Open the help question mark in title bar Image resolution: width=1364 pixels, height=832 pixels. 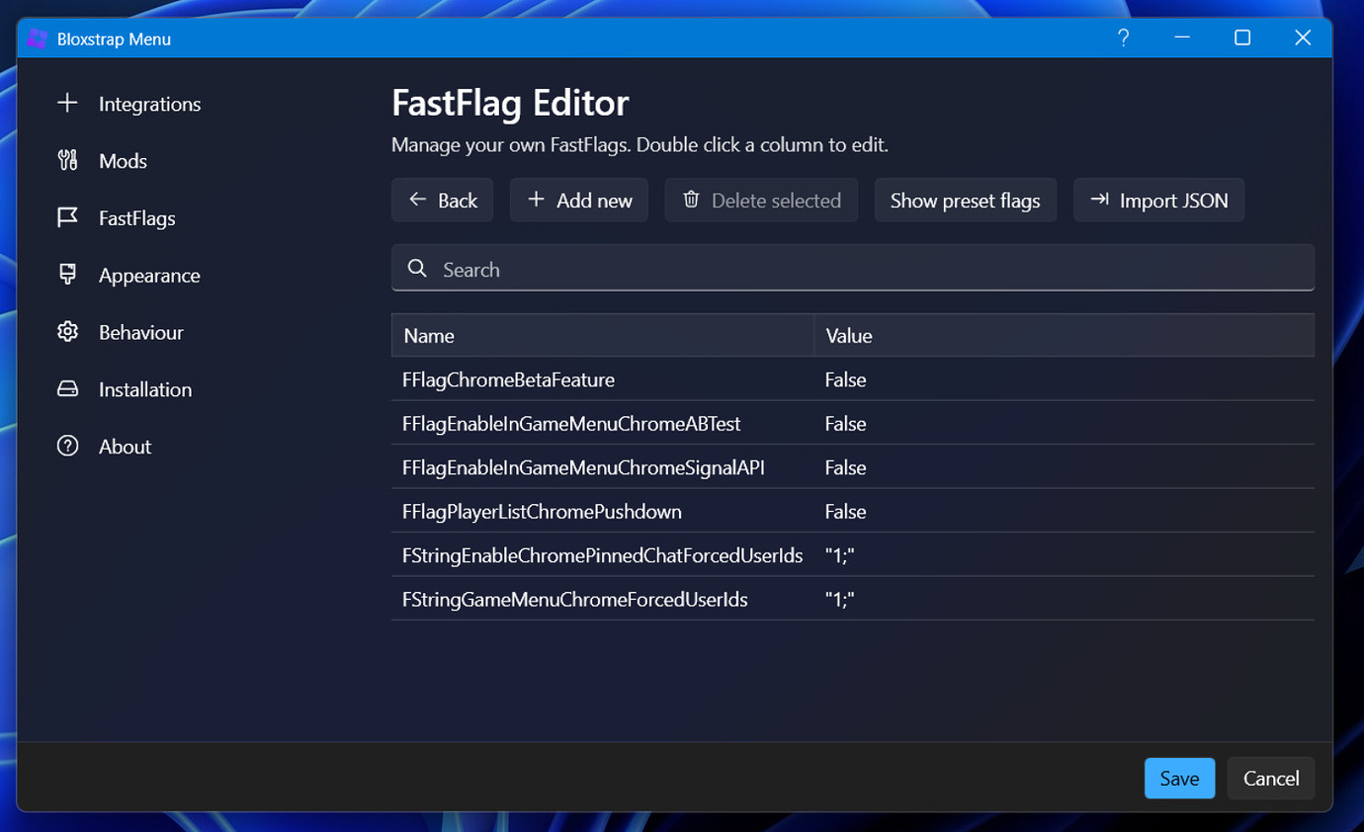point(1123,39)
